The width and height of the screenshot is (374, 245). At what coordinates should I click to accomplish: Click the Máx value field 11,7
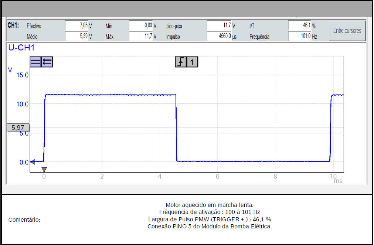[x=141, y=37]
